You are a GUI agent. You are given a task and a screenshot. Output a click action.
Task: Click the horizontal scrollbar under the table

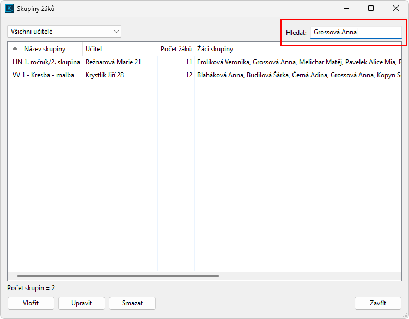(118, 276)
